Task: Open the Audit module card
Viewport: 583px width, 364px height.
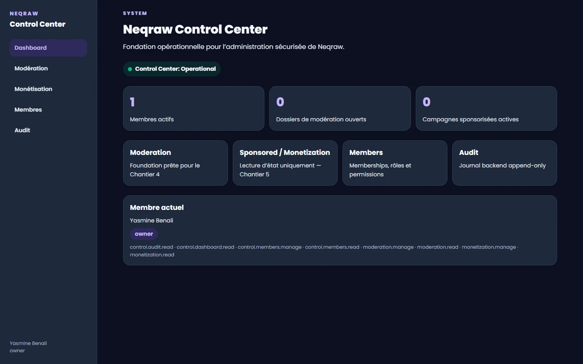Action: coord(504,163)
